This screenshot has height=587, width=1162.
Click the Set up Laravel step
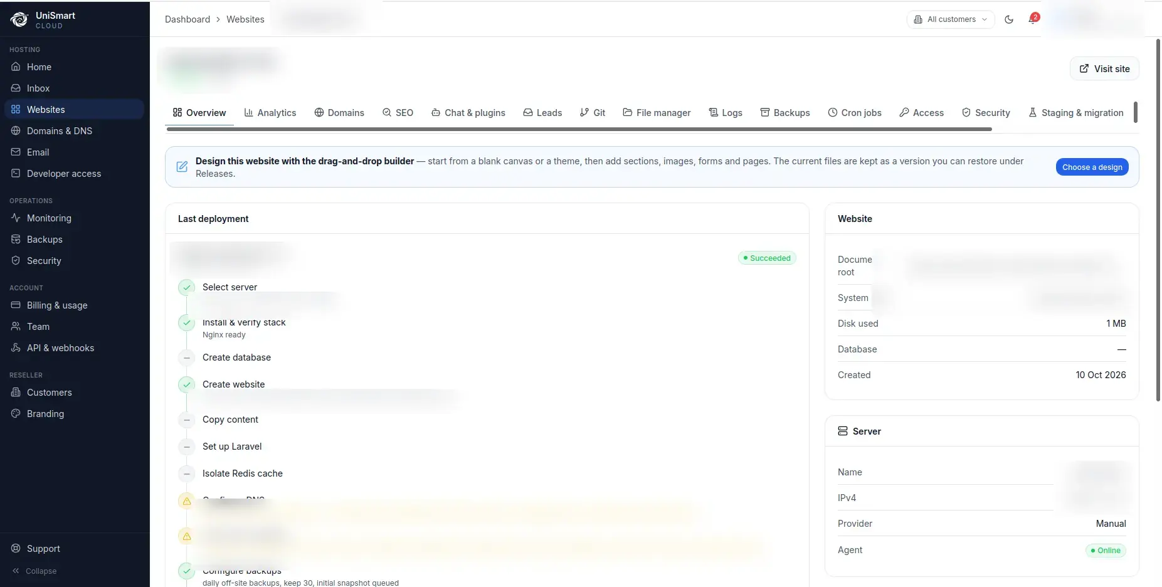(232, 447)
